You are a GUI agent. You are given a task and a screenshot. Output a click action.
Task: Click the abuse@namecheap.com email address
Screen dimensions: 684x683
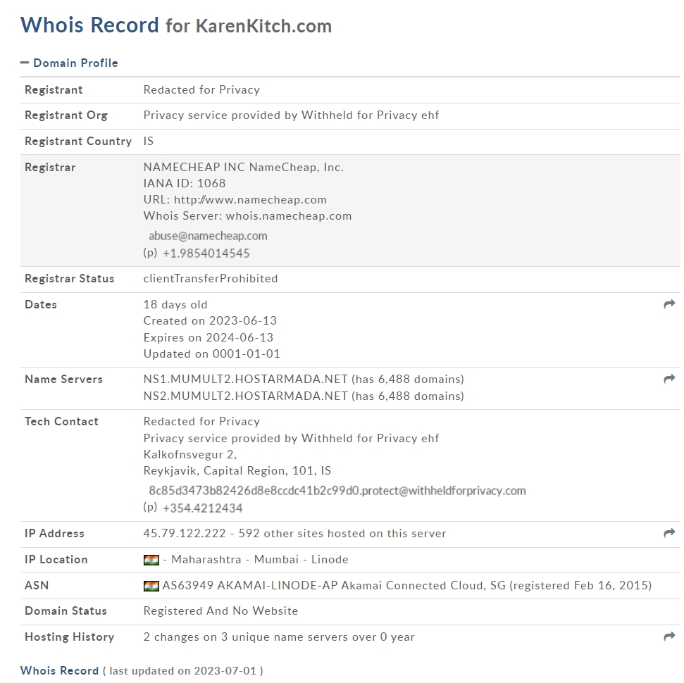(208, 236)
